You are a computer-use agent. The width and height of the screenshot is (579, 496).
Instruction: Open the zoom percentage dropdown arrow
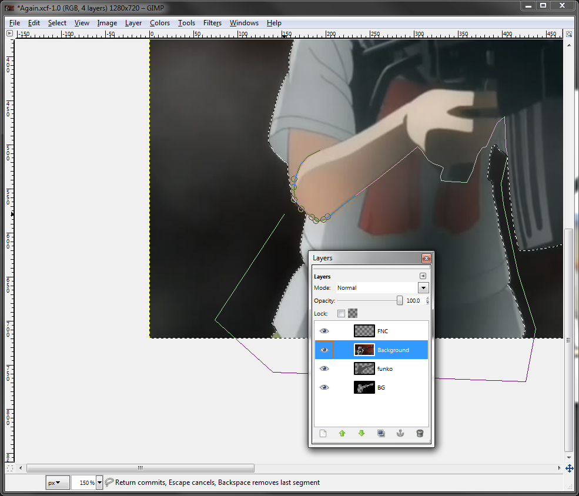(99, 482)
